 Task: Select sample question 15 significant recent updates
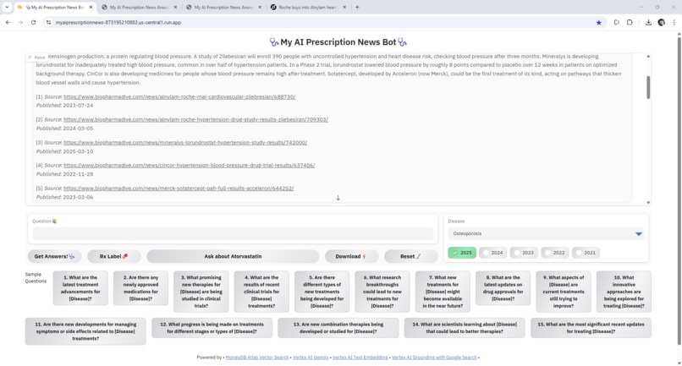point(591,328)
